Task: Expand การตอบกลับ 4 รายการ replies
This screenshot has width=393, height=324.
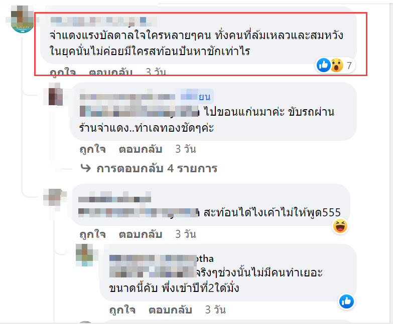Action: coord(157,168)
